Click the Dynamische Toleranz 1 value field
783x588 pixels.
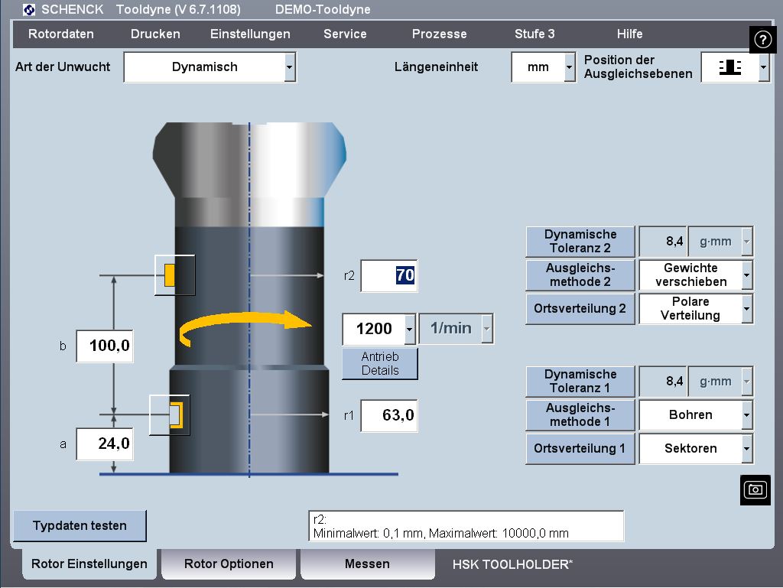coord(663,382)
